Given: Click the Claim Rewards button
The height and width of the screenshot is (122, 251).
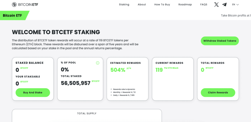Looking at the screenshot, I should coord(218,92).
